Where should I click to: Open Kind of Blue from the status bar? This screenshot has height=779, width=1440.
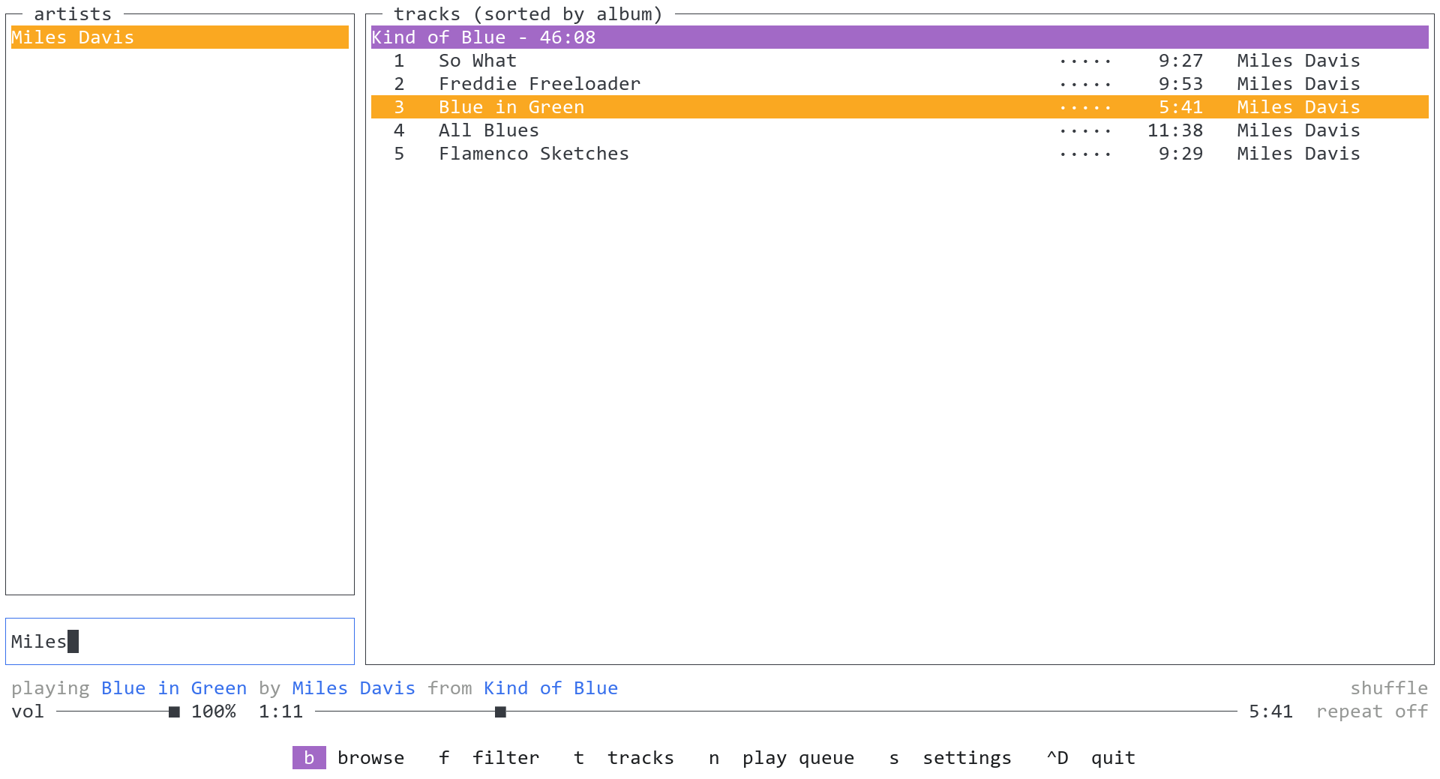(x=550, y=688)
